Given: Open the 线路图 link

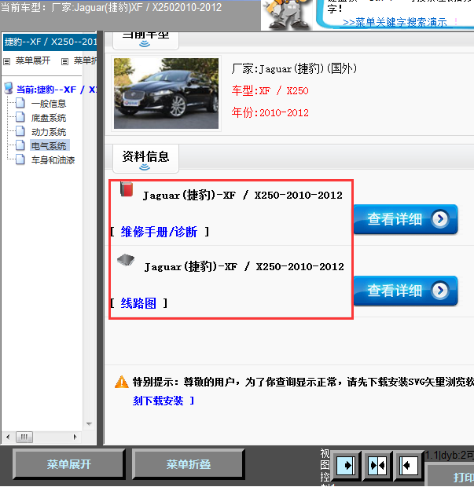Looking at the screenshot, I should pyautogui.click(x=138, y=303).
